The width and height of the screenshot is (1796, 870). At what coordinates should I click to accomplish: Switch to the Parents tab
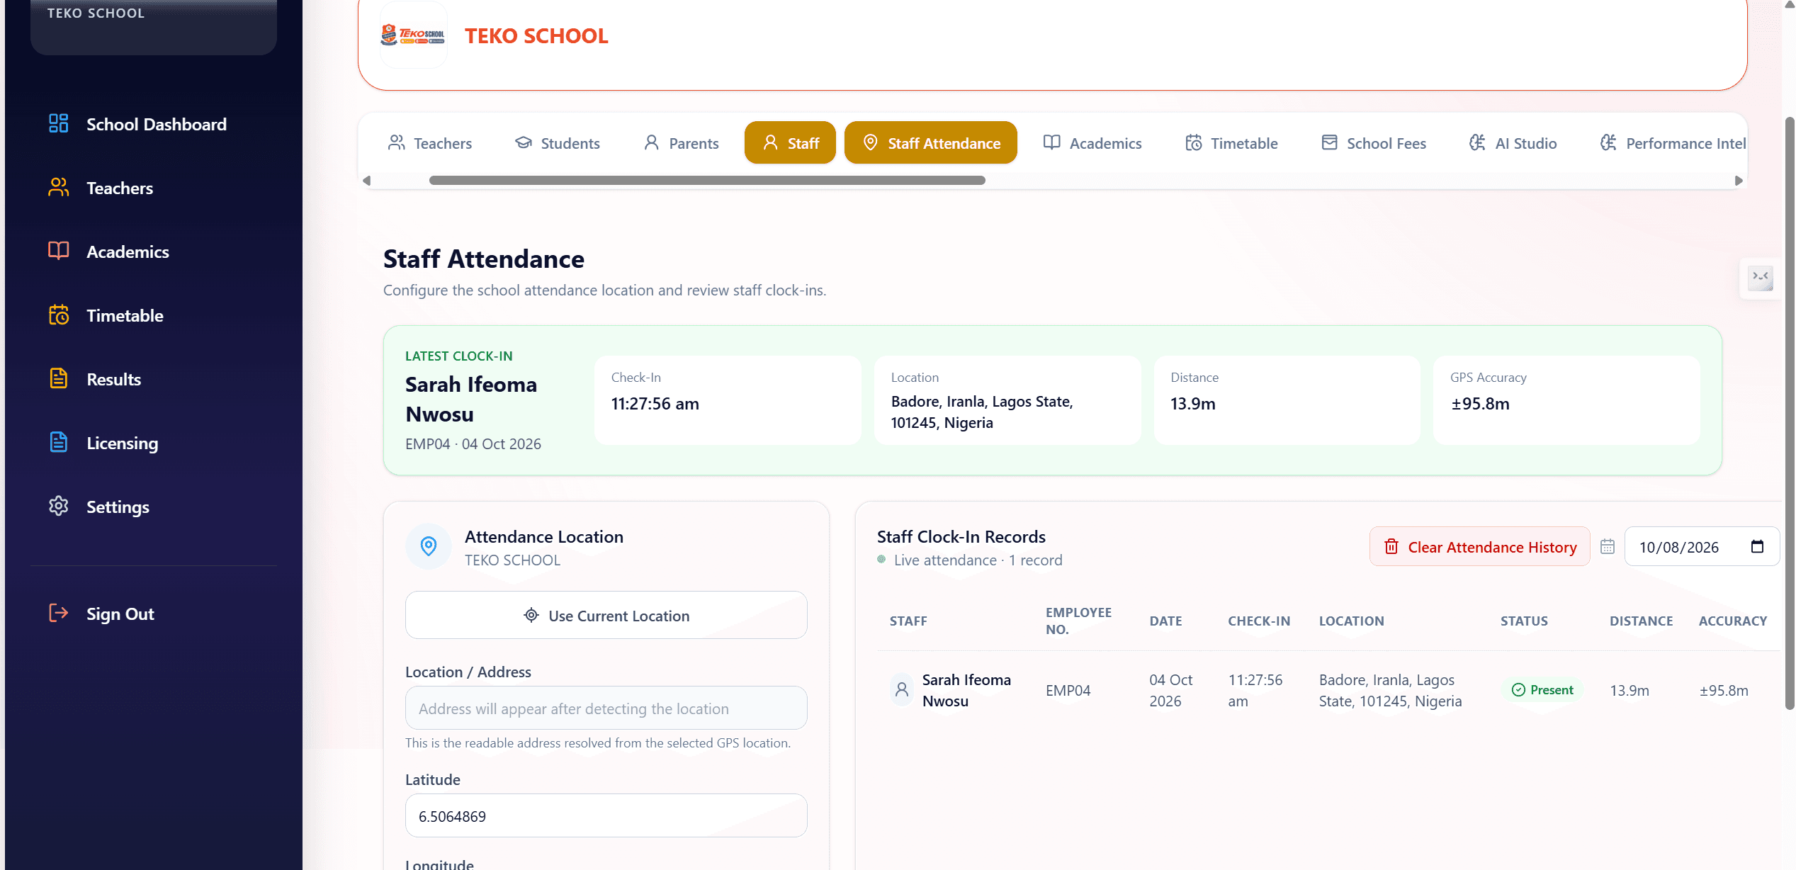pos(681,143)
